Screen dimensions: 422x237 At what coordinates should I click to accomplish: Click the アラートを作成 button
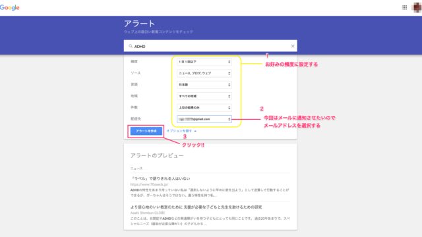[x=146, y=131]
